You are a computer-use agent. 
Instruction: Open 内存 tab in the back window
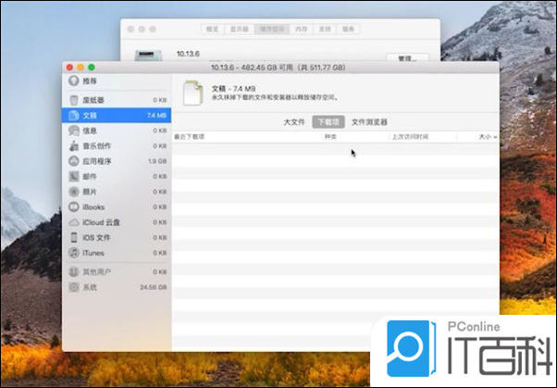(x=302, y=29)
